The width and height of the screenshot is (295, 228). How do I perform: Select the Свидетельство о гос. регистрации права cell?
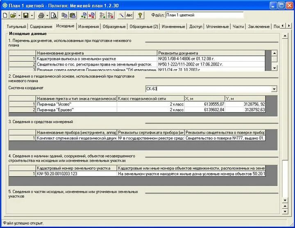pyautogui.click(x=96, y=64)
